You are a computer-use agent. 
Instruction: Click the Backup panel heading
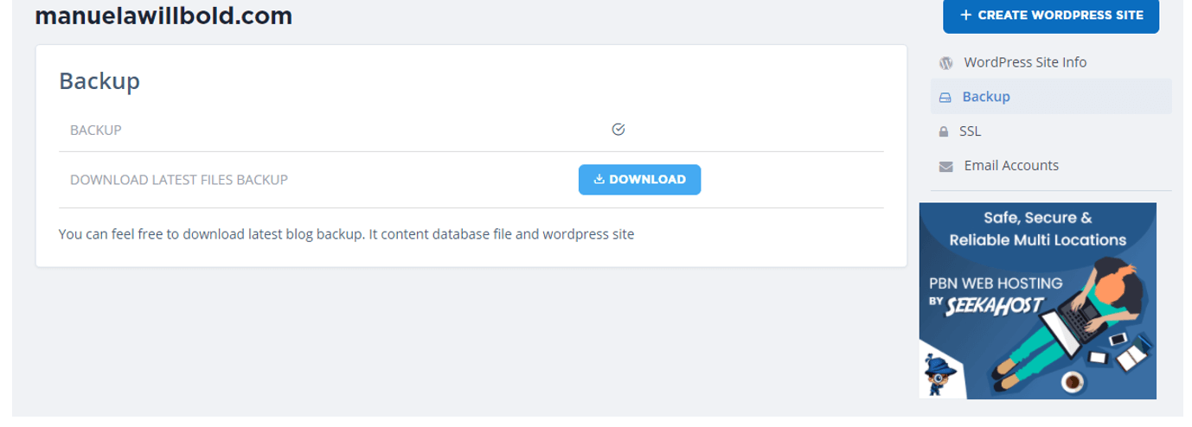click(99, 81)
